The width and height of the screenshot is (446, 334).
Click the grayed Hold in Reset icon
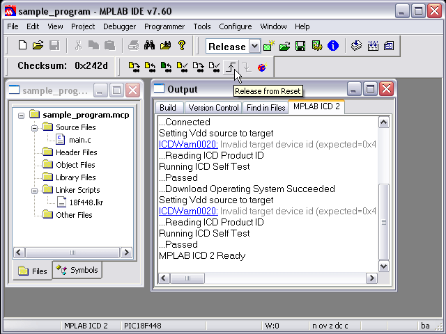pos(246,67)
